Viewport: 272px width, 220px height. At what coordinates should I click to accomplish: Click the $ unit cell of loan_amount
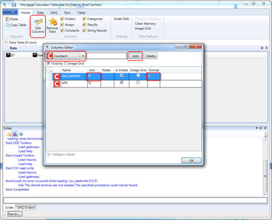94,77
